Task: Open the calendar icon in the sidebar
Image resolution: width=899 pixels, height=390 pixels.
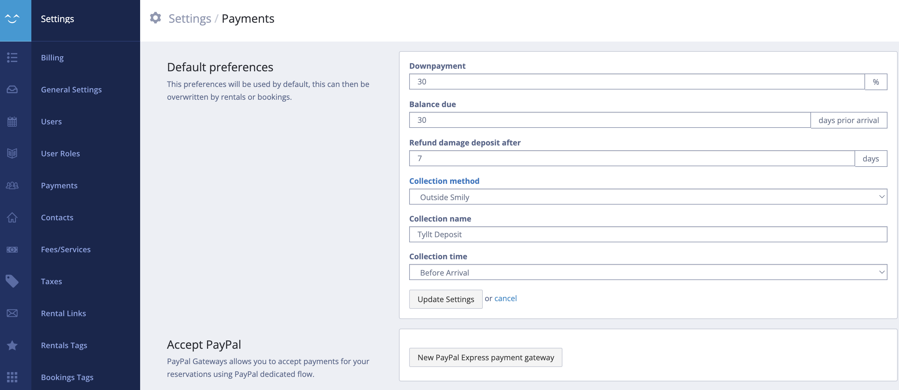Action: click(12, 121)
